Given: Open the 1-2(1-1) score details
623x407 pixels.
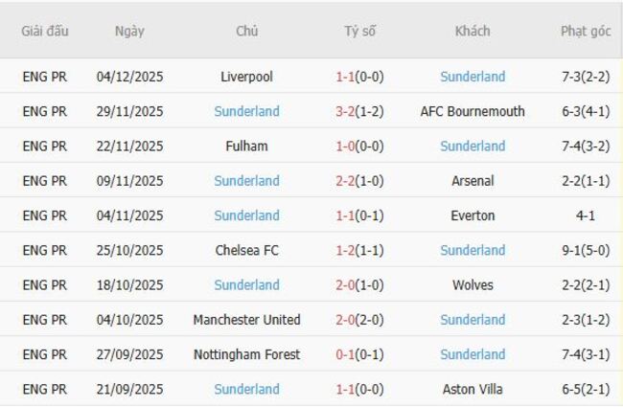Looking at the screenshot, I should (x=360, y=250).
